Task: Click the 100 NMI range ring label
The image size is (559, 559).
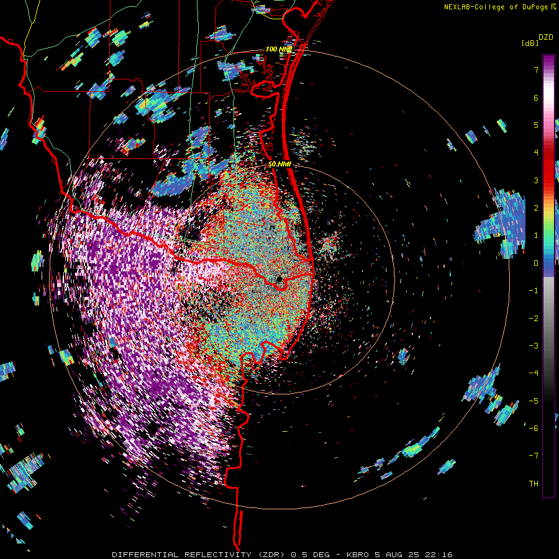Action: click(278, 49)
